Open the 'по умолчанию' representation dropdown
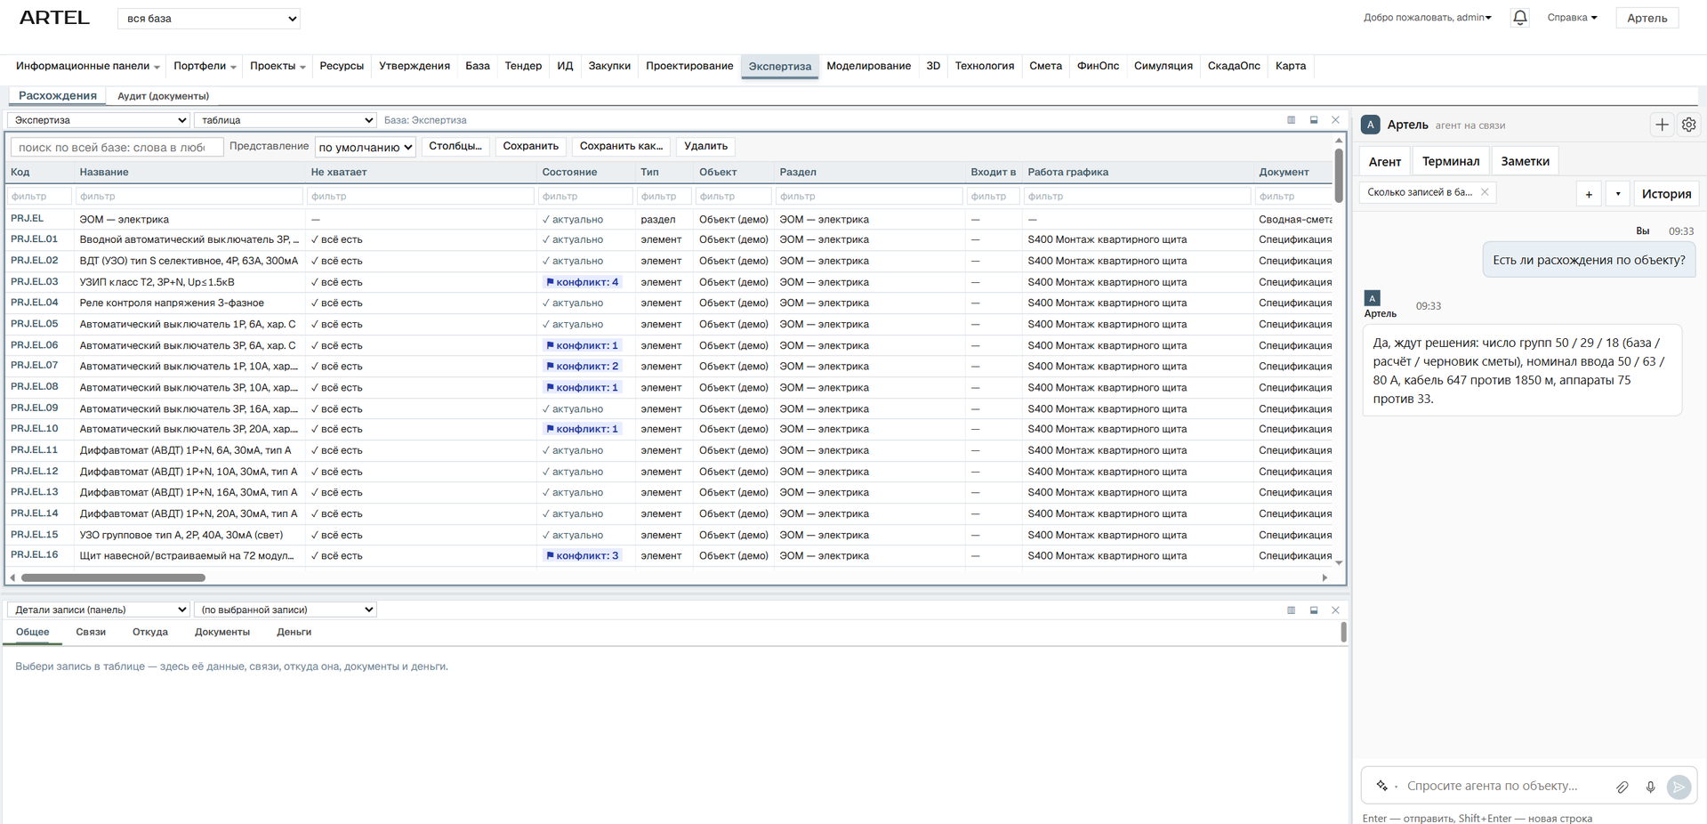The width and height of the screenshot is (1707, 824). coord(366,147)
